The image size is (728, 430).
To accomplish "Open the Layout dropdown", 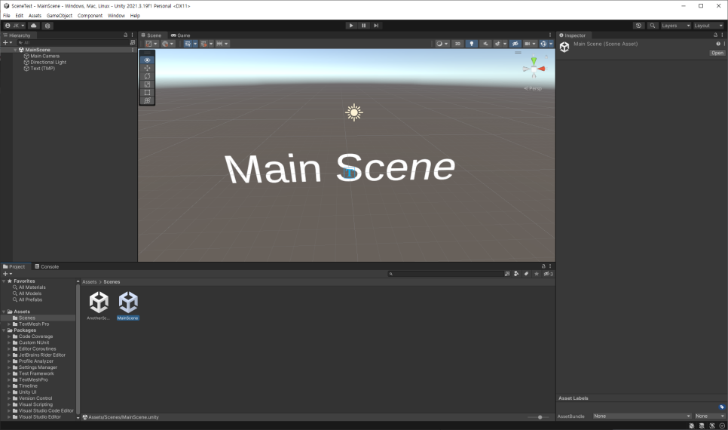I will click(x=708, y=26).
